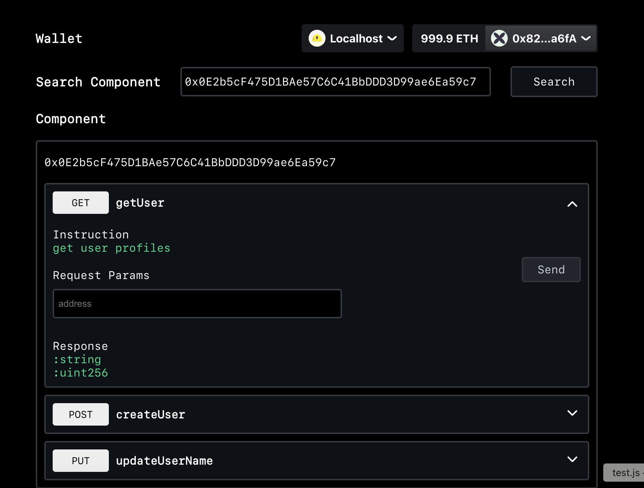The width and height of the screenshot is (644, 488).
Task: Click the PUT method badge
Action: pos(81,461)
